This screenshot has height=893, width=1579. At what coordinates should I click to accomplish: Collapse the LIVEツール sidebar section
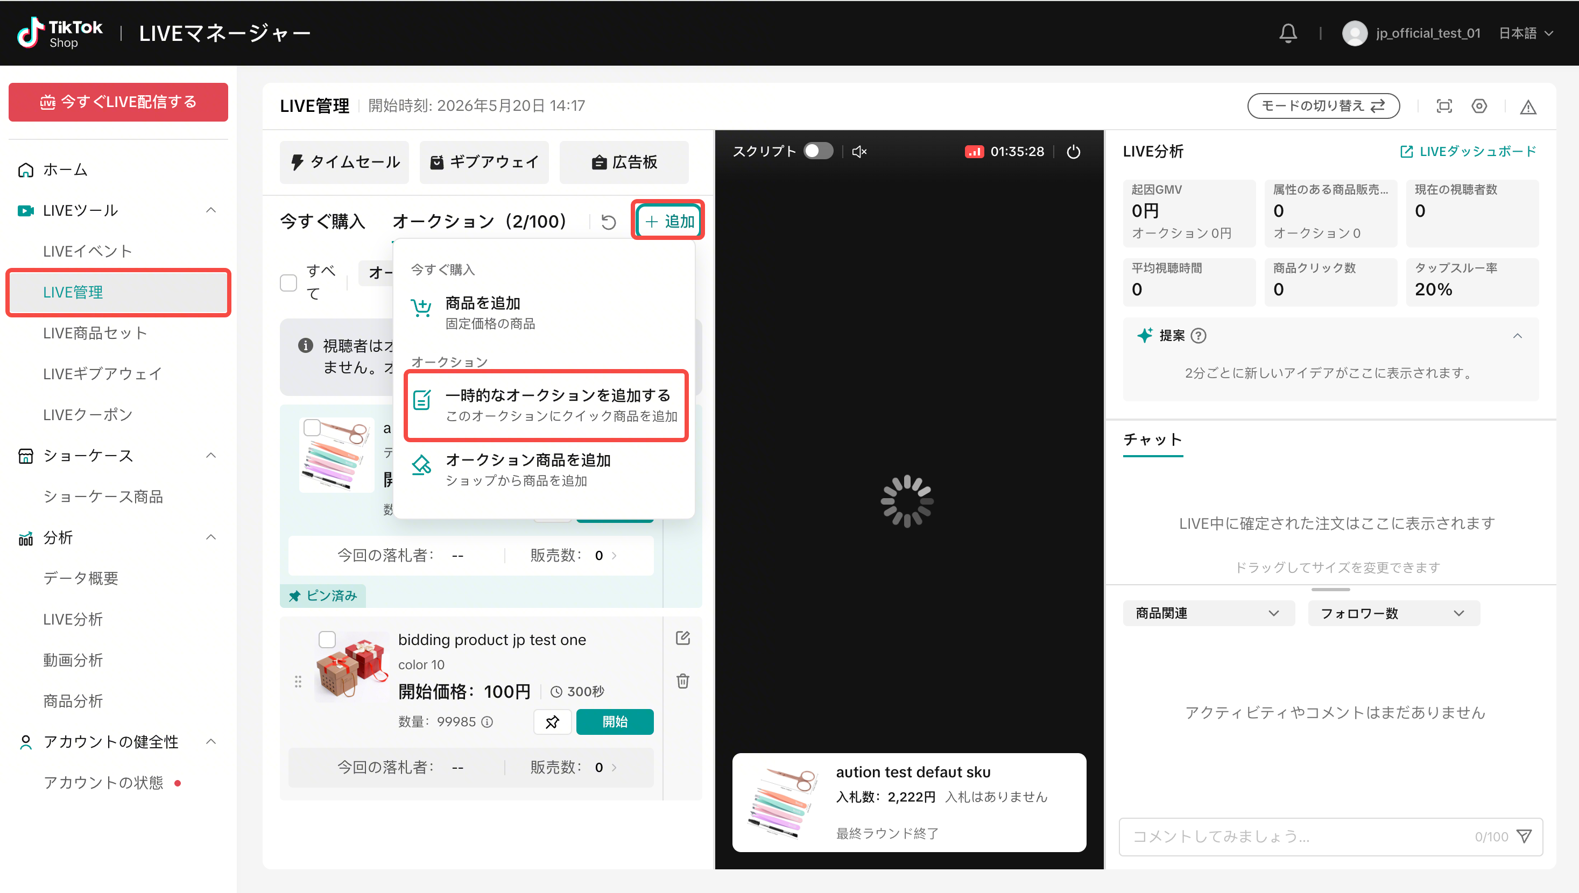210,210
